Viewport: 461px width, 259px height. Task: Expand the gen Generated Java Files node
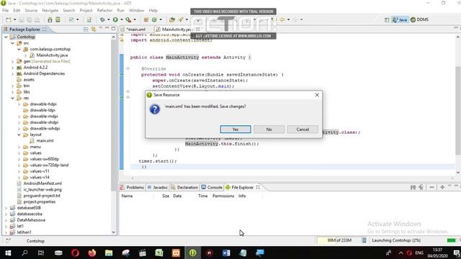point(13,61)
